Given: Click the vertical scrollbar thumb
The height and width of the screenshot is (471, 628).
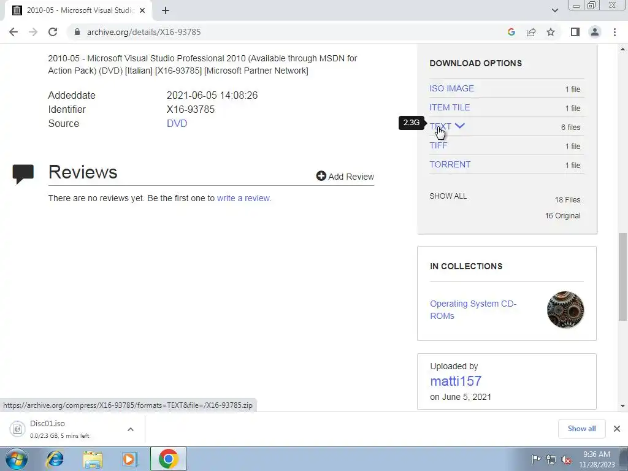Looking at the screenshot, I should tap(622, 277).
